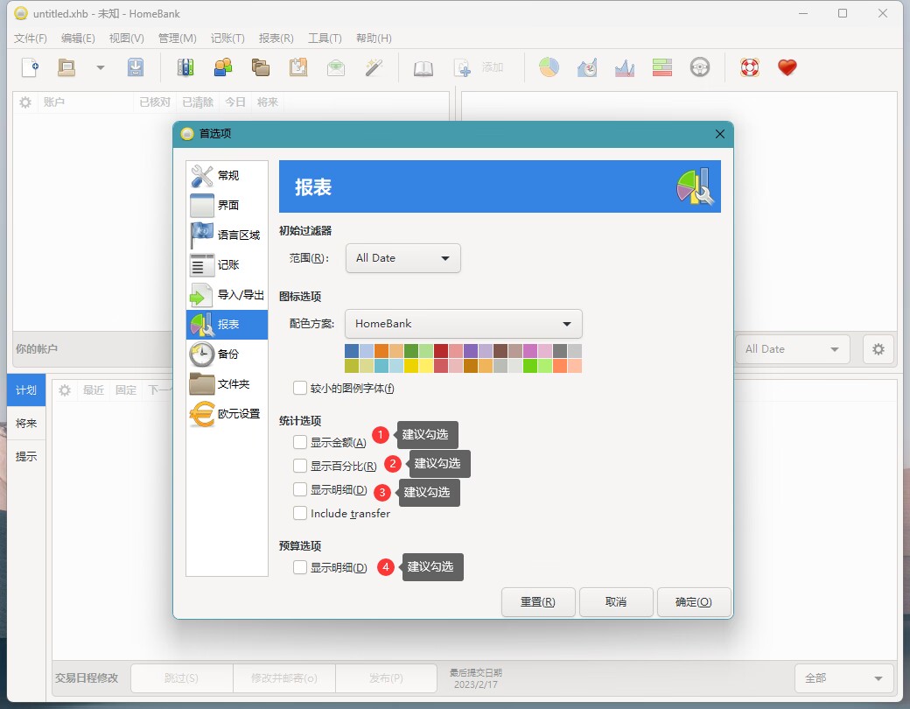Viewport: 910px width, 709px height.
Task: Open the 配色方案 HomeBank dropdown
Action: [x=463, y=324]
